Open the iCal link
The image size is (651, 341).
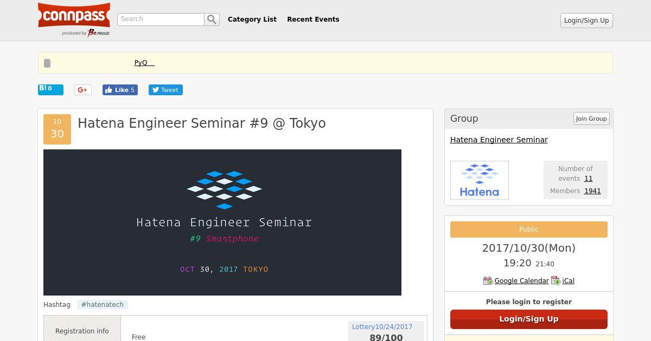(569, 280)
